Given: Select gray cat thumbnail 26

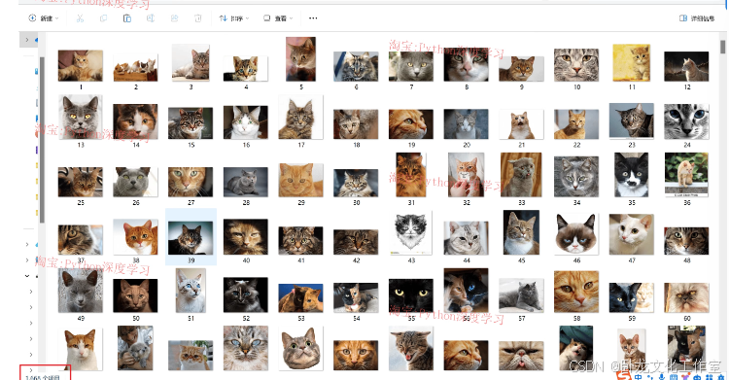Looking at the screenshot, I should tap(135, 182).
